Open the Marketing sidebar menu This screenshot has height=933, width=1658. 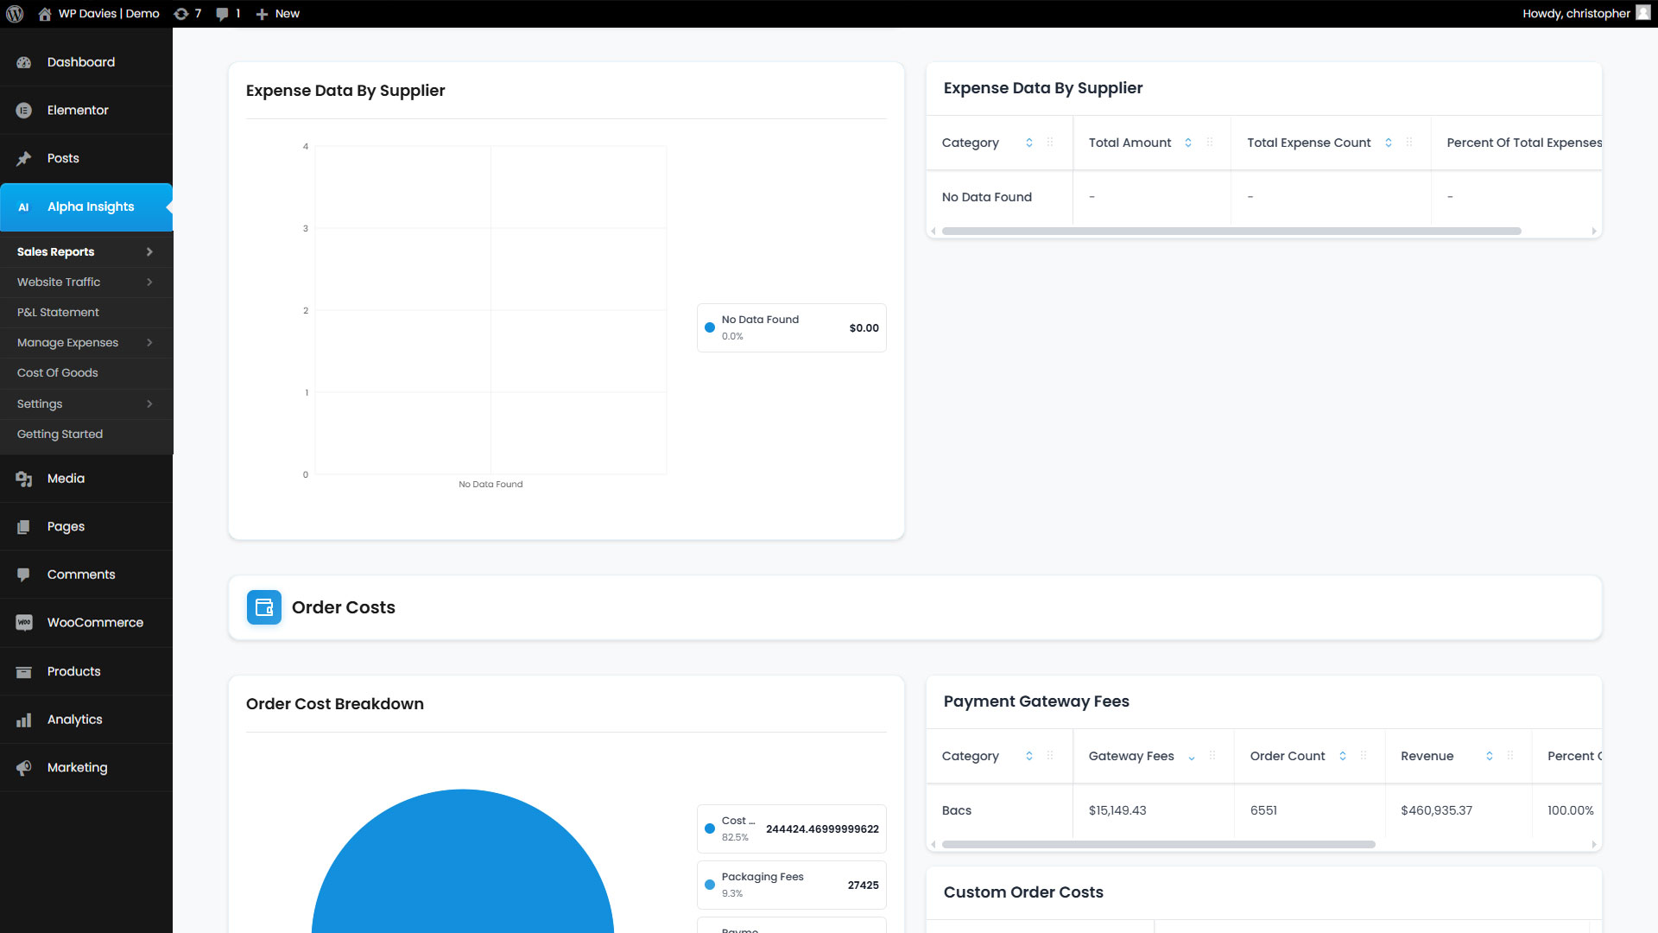click(77, 768)
